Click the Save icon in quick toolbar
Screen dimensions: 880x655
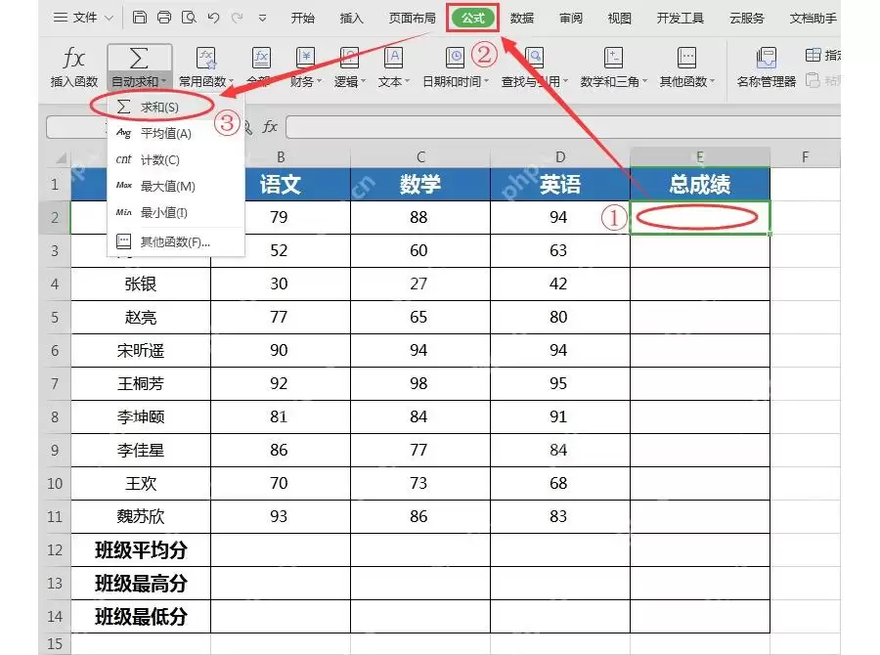(x=139, y=18)
